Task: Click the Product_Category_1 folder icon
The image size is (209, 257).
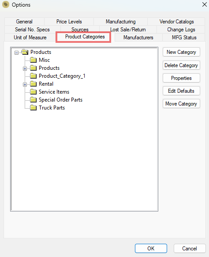Action: click(x=34, y=76)
